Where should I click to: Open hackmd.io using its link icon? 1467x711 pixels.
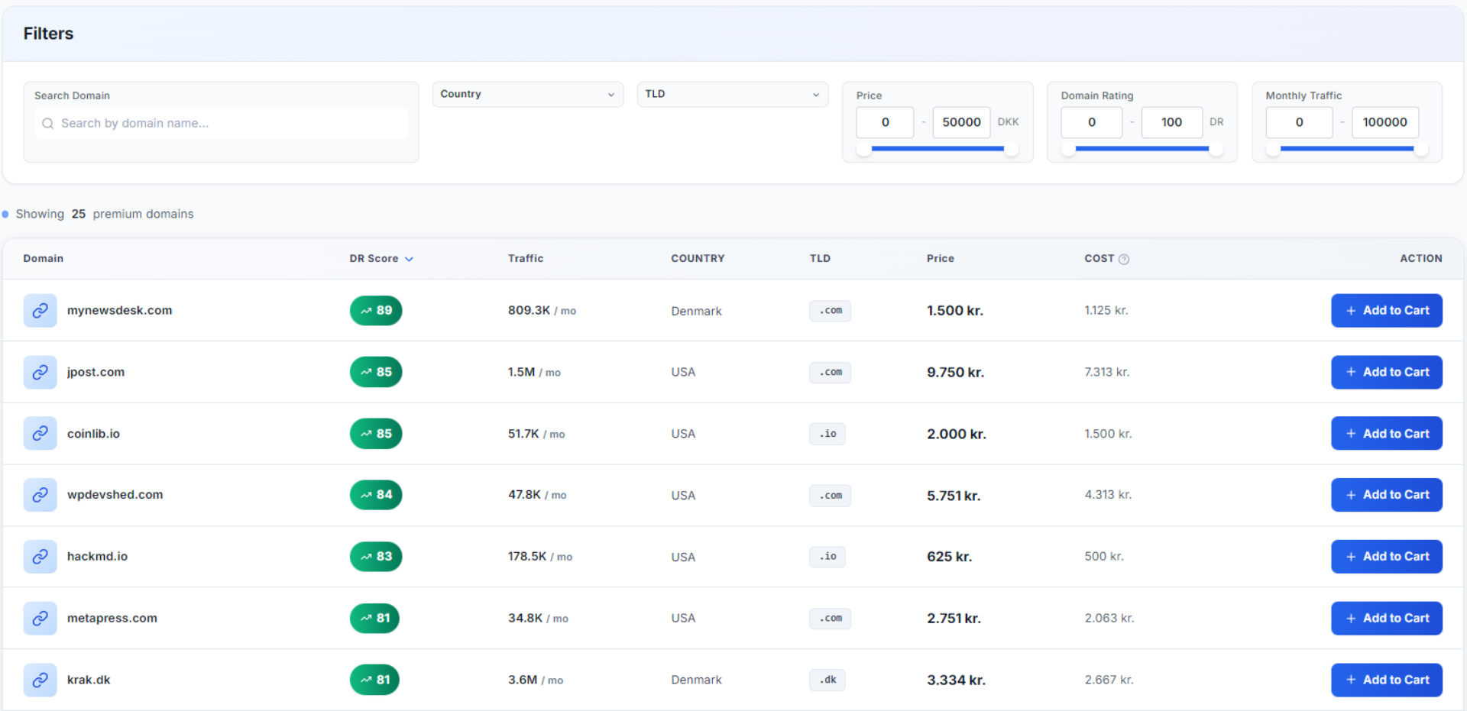pyautogui.click(x=41, y=557)
